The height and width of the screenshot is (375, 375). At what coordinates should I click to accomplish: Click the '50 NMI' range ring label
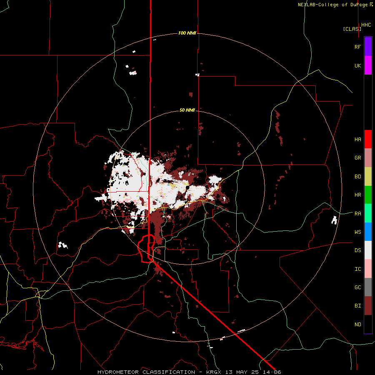[187, 110]
